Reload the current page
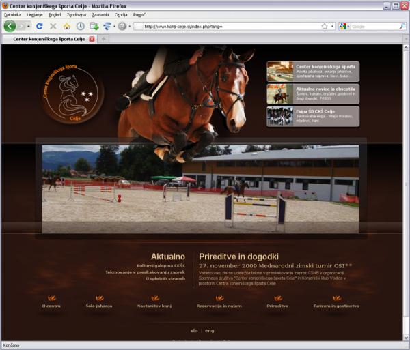Screen dimensions: 410x350 coord(40,26)
